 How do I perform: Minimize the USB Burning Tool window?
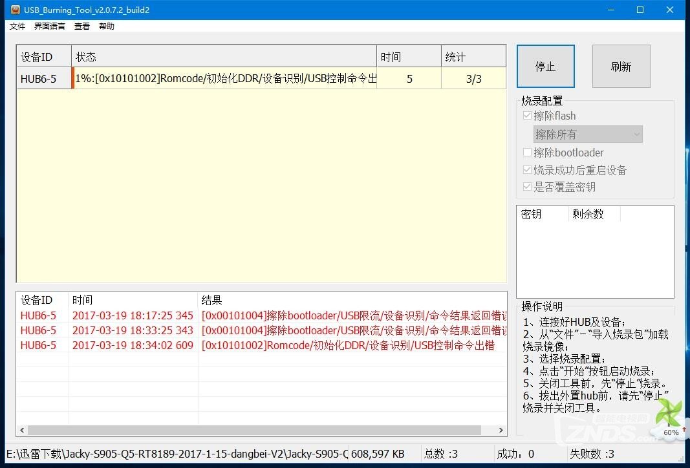point(611,10)
